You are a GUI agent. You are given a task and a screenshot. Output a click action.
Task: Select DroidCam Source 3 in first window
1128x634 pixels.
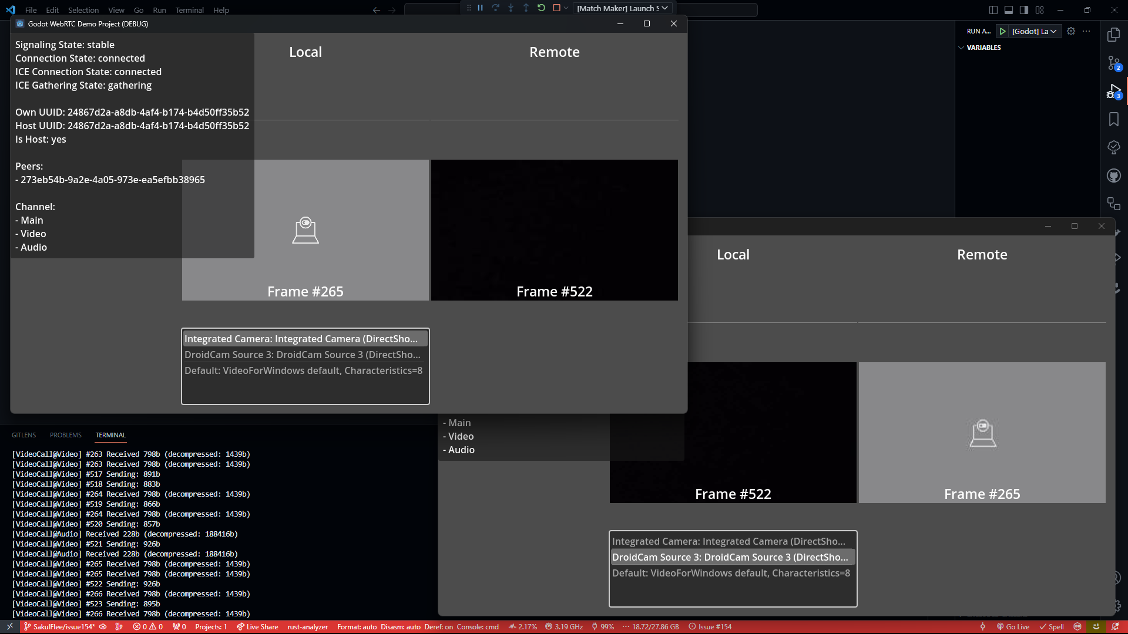[x=303, y=355]
